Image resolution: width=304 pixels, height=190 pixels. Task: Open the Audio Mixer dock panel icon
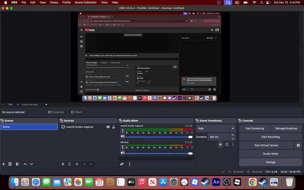120,121
